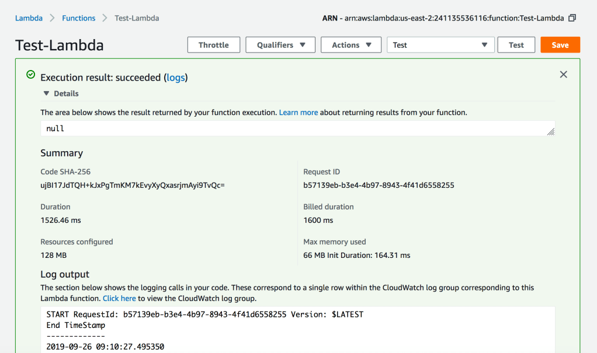Screen dimensions: 597x353
Task: Run the function with the Test button
Action: (516, 45)
